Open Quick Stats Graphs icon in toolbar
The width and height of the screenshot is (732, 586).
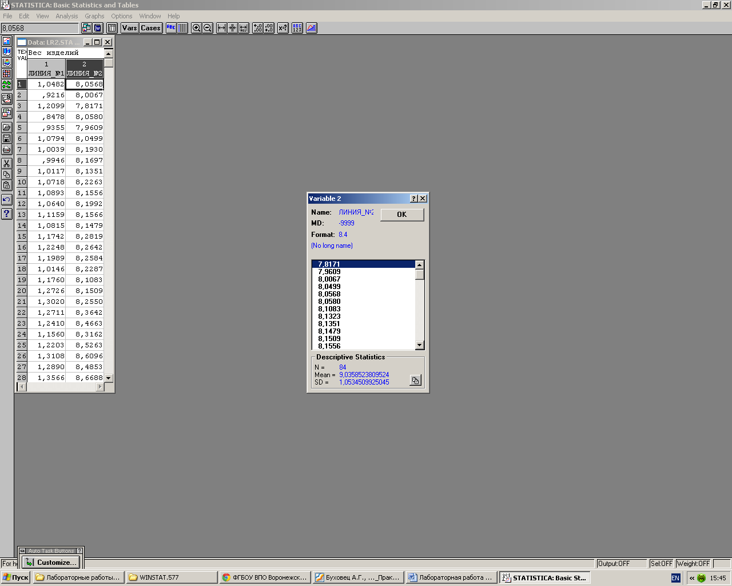click(x=311, y=28)
